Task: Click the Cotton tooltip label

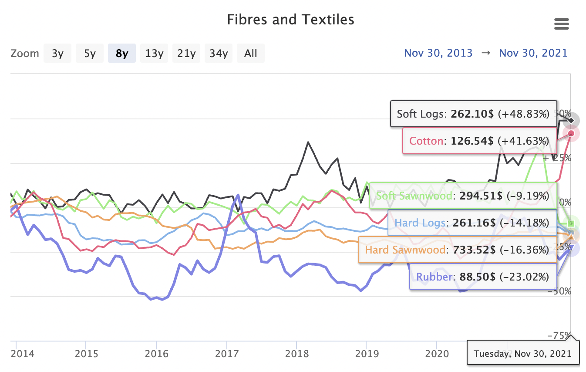Action: [x=479, y=141]
